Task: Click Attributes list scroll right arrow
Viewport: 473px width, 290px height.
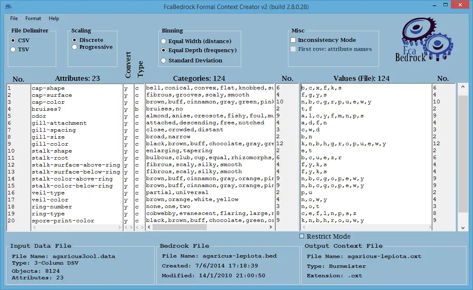Action: (119, 227)
